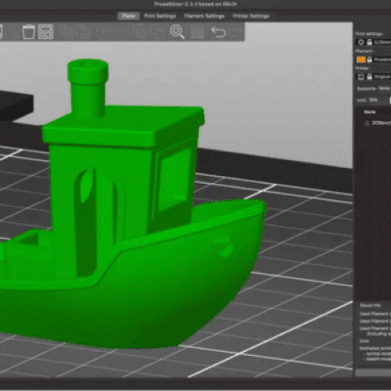This screenshot has height=391, width=391.
Task: Open the Prusament filament preset dropdown
Action: pos(382,59)
